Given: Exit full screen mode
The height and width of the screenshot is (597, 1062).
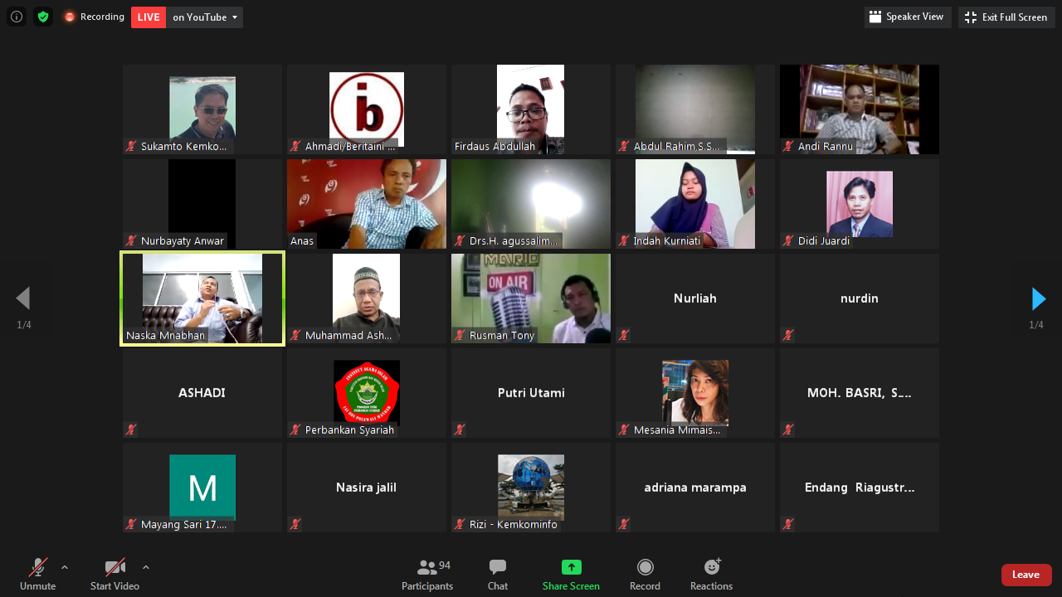Looking at the screenshot, I should [x=1006, y=17].
